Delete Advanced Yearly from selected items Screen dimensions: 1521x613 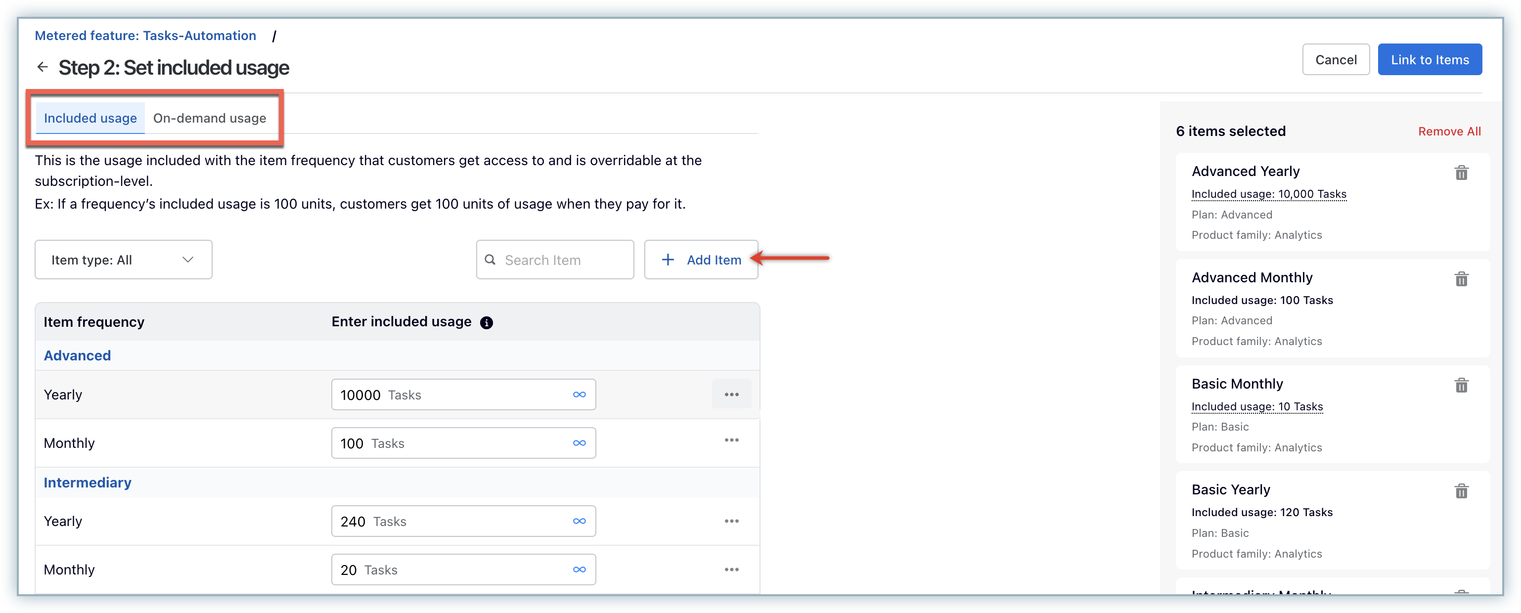[1461, 173]
